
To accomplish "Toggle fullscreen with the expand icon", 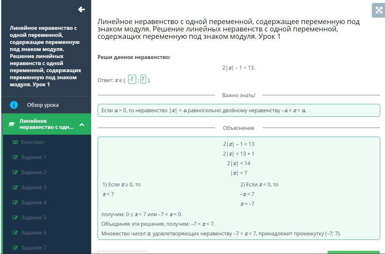I will (379, 10).
